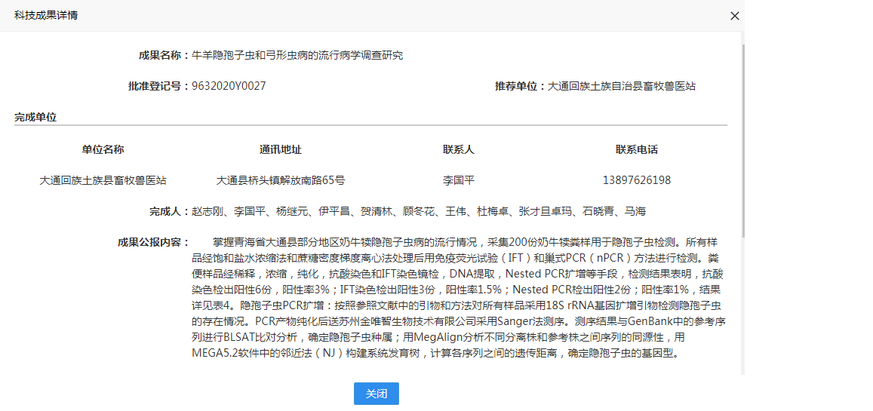Image resolution: width=873 pixels, height=411 pixels.
Task: Click the 单位名称 column header
Action: [x=103, y=149]
